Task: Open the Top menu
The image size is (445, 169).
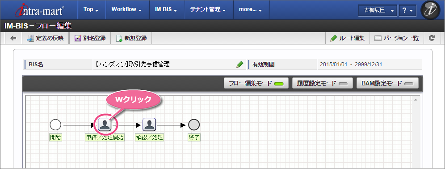Action: tap(91, 9)
